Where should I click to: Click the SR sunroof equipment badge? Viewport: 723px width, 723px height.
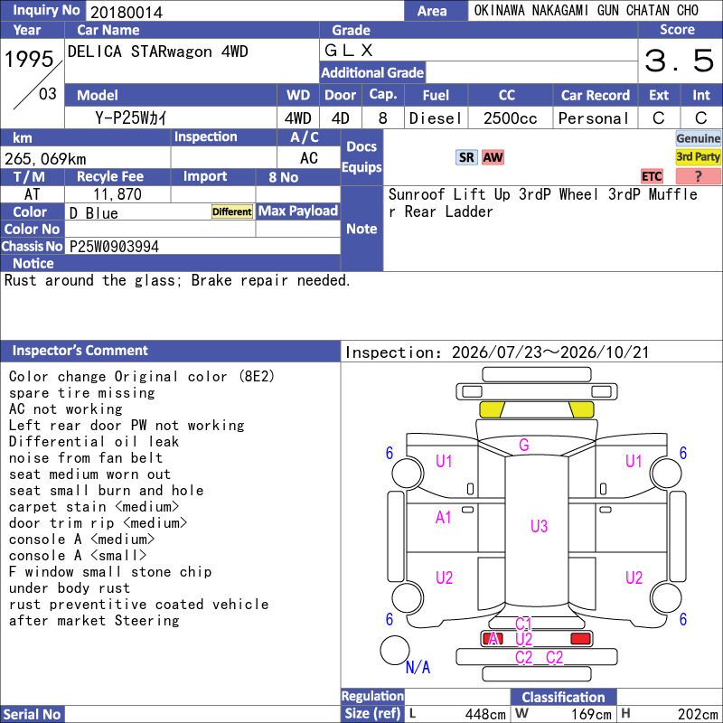(x=466, y=157)
